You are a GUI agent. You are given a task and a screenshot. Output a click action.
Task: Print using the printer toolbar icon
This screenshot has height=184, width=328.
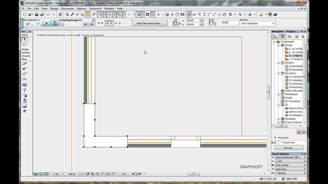pyautogui.click(x=42, y=15)
